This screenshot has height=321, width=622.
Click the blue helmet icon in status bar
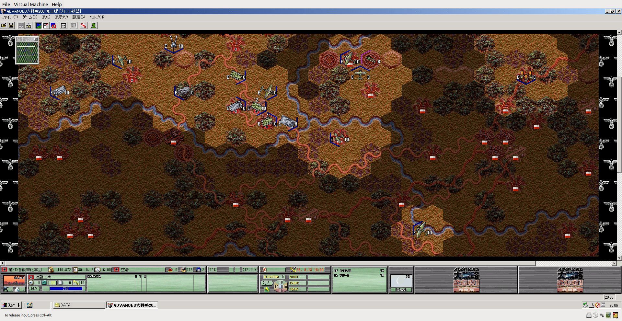(x=199, y=269)
